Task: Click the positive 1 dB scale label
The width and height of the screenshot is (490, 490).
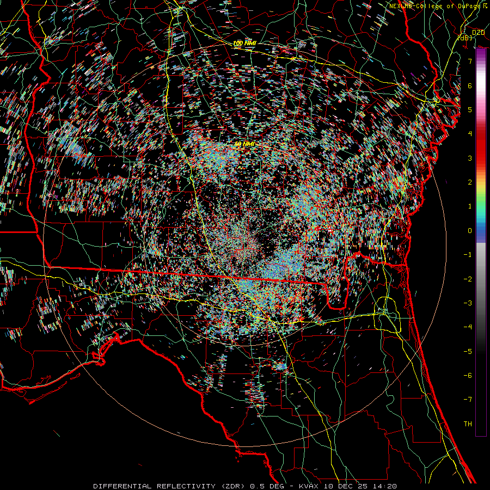Action: [x=470, y=206]
